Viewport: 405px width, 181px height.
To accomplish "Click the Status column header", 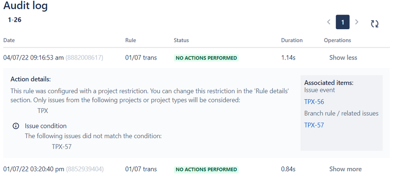I will 181,40.
